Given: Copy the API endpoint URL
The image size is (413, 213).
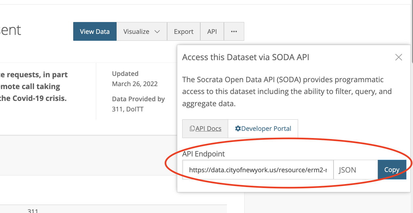Looking at the screenshot, I should point(392,170).
